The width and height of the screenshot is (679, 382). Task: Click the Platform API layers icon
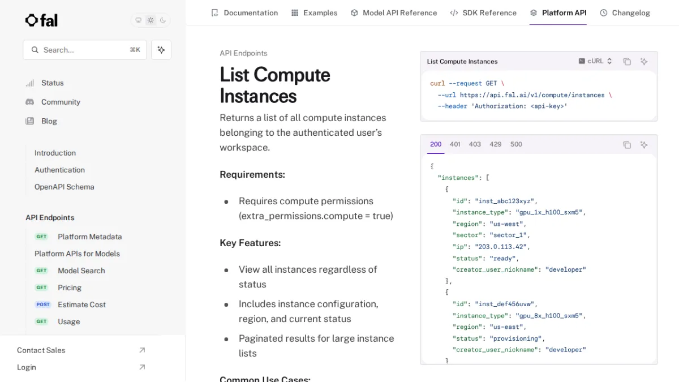[x=534, y=12]
